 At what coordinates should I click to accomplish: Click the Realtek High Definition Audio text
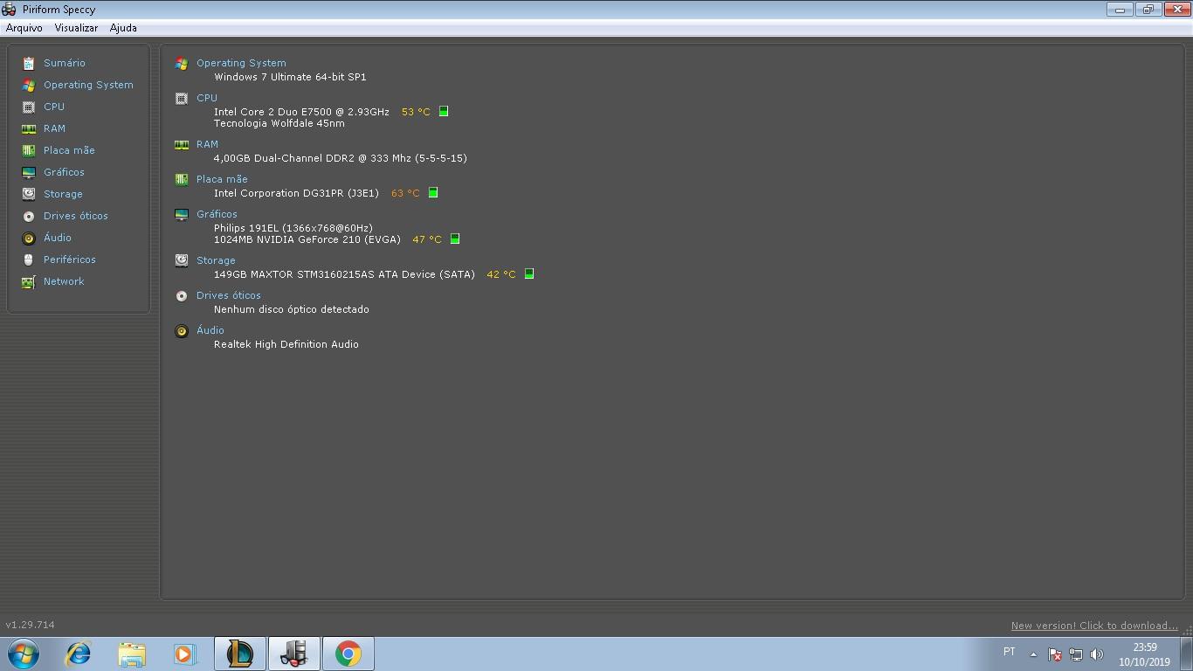(286, 344)
